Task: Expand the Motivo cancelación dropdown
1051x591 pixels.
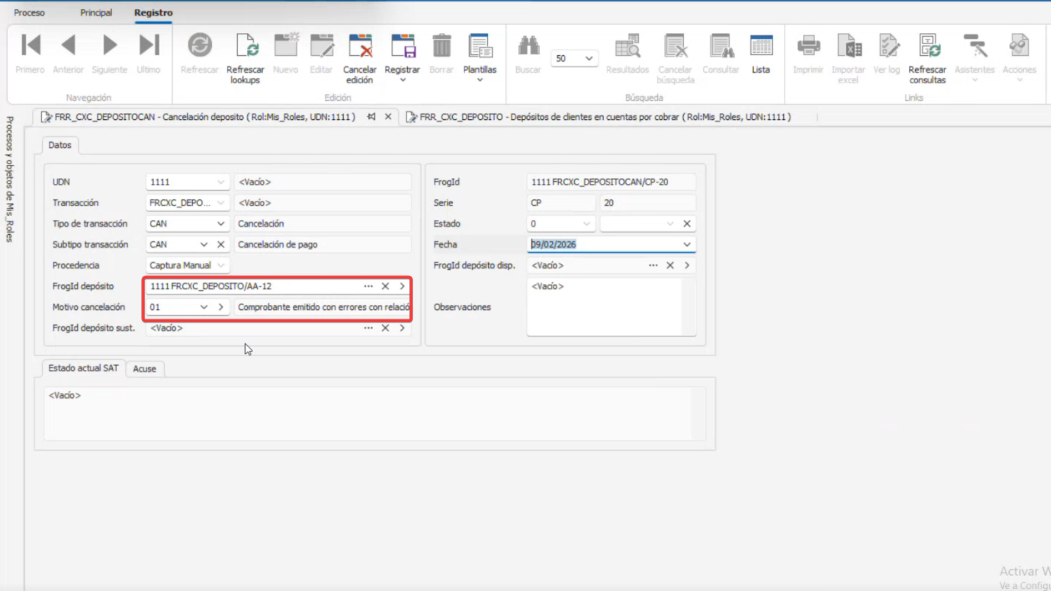Action: coord(204,307)
